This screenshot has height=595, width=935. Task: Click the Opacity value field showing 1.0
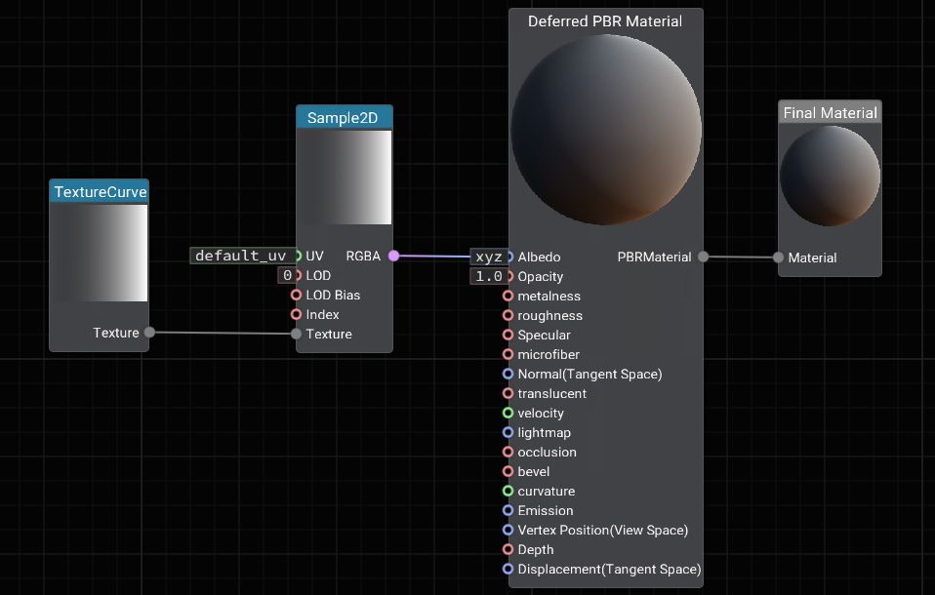487,276
